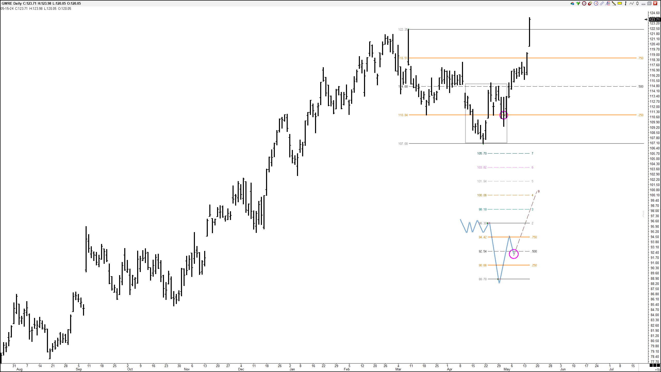Open the green funnel filter tool
This screenshot has height=372, width=661.
578,3
